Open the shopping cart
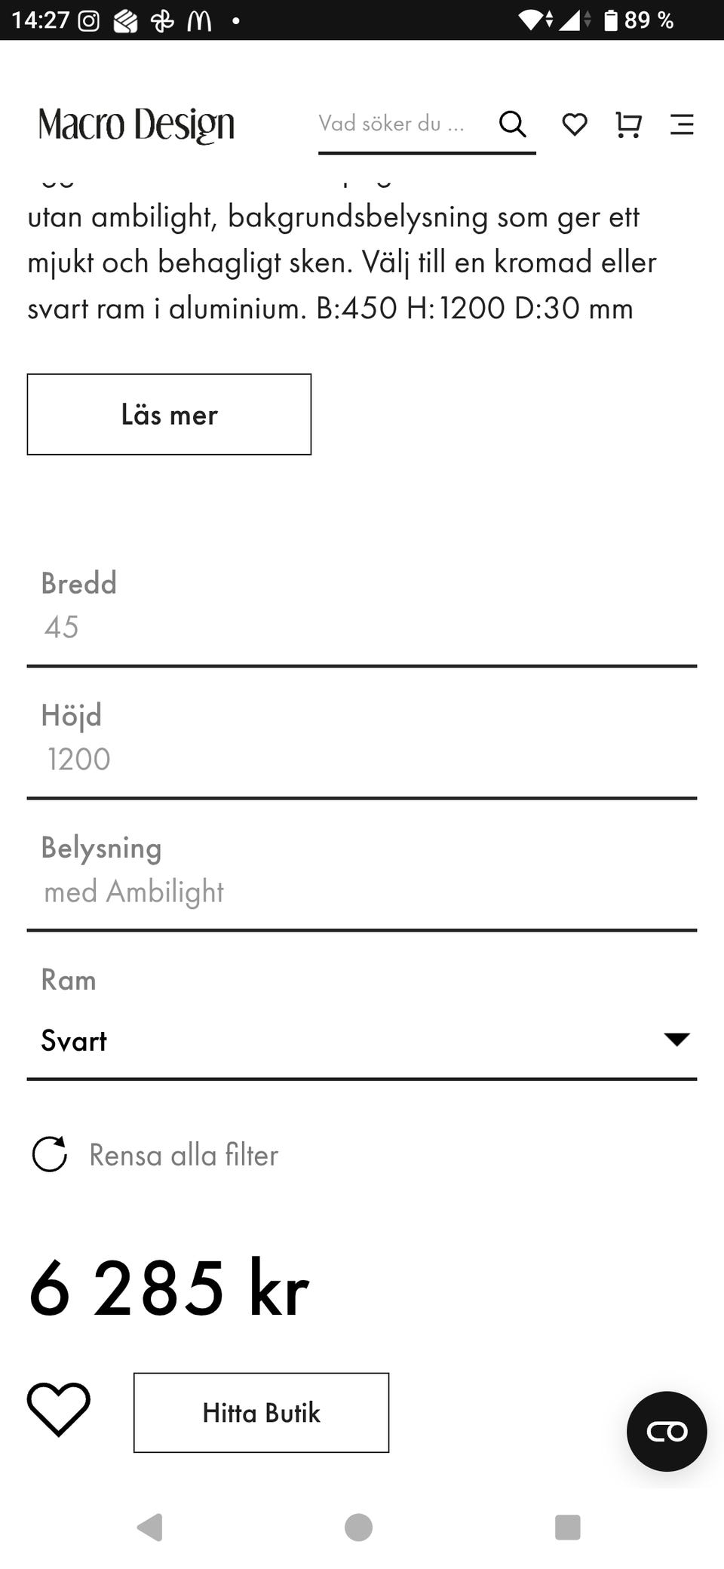 pyautogui.click(x=628, y=124)
